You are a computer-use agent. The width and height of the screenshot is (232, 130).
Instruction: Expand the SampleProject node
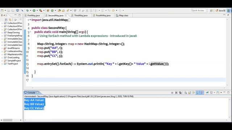coord(2,61)
